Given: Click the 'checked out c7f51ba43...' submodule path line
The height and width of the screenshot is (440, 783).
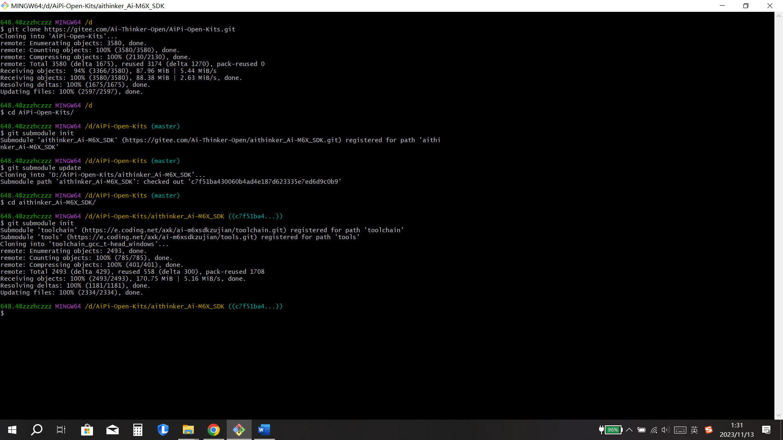Looking at the screenshot, I should pyautogui.click(x=171, y=182).
